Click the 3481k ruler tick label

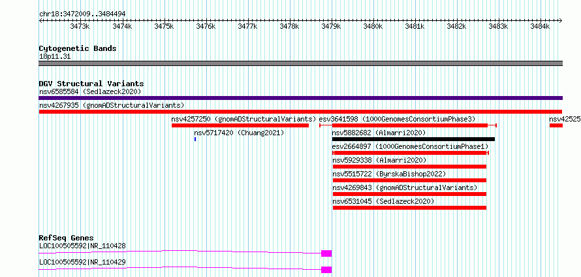(415, 27)
